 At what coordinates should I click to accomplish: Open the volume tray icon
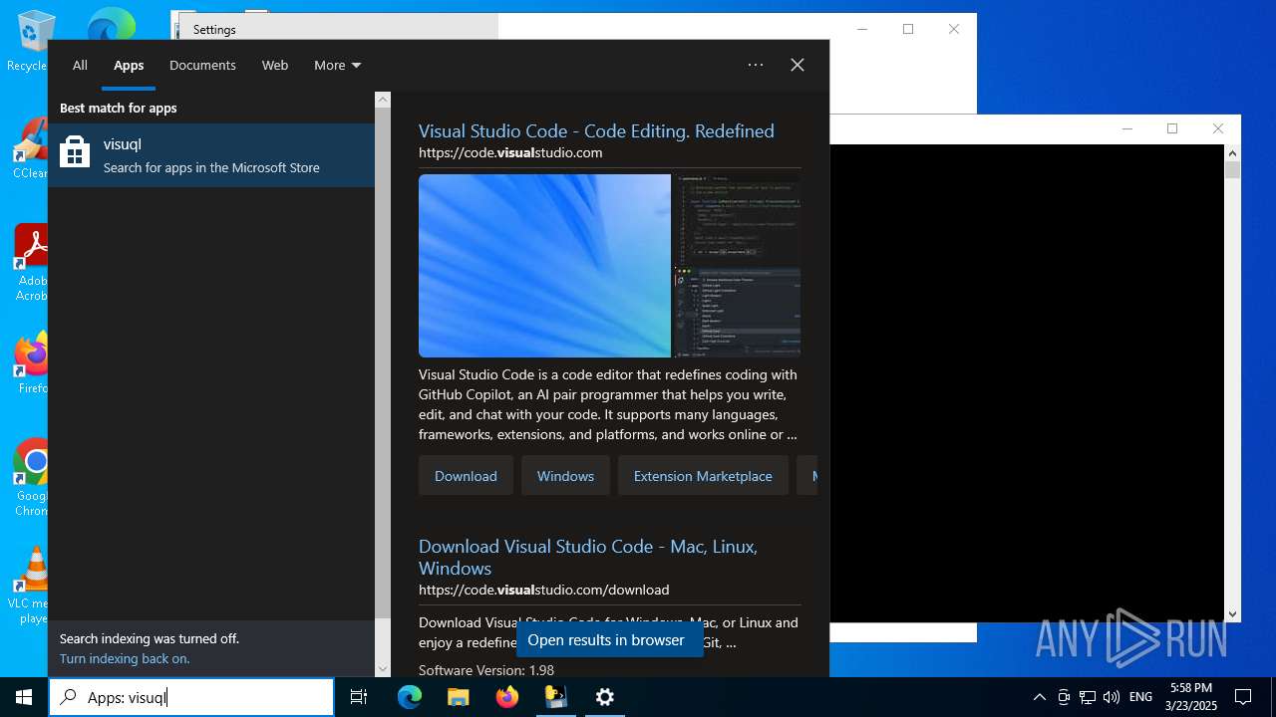(x=1112, y=697)
